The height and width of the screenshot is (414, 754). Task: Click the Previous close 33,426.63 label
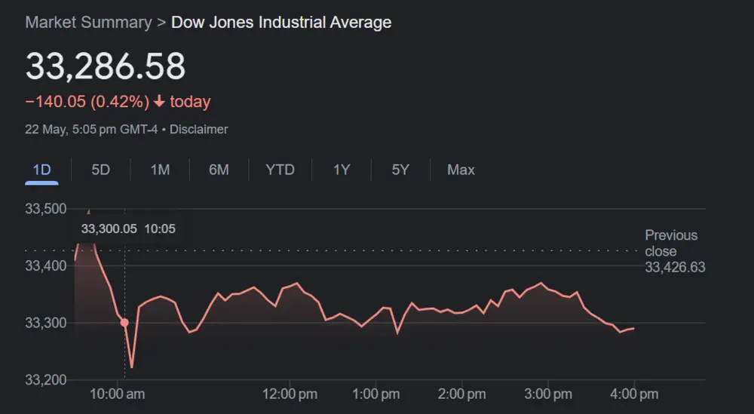pos(674,251)
